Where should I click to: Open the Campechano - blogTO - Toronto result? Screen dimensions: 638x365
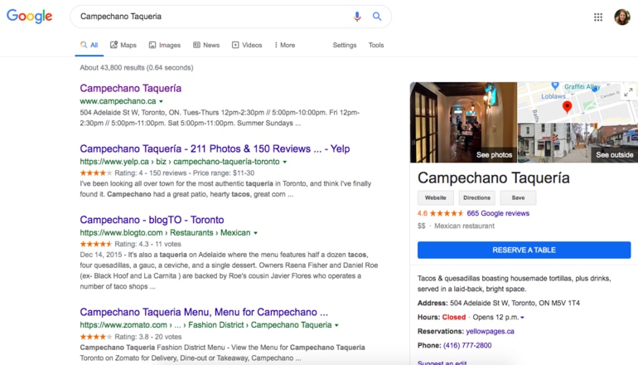click(152, 220)
